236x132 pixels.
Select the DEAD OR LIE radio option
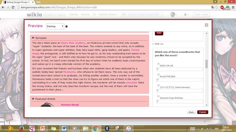click(x=158, y=64)
